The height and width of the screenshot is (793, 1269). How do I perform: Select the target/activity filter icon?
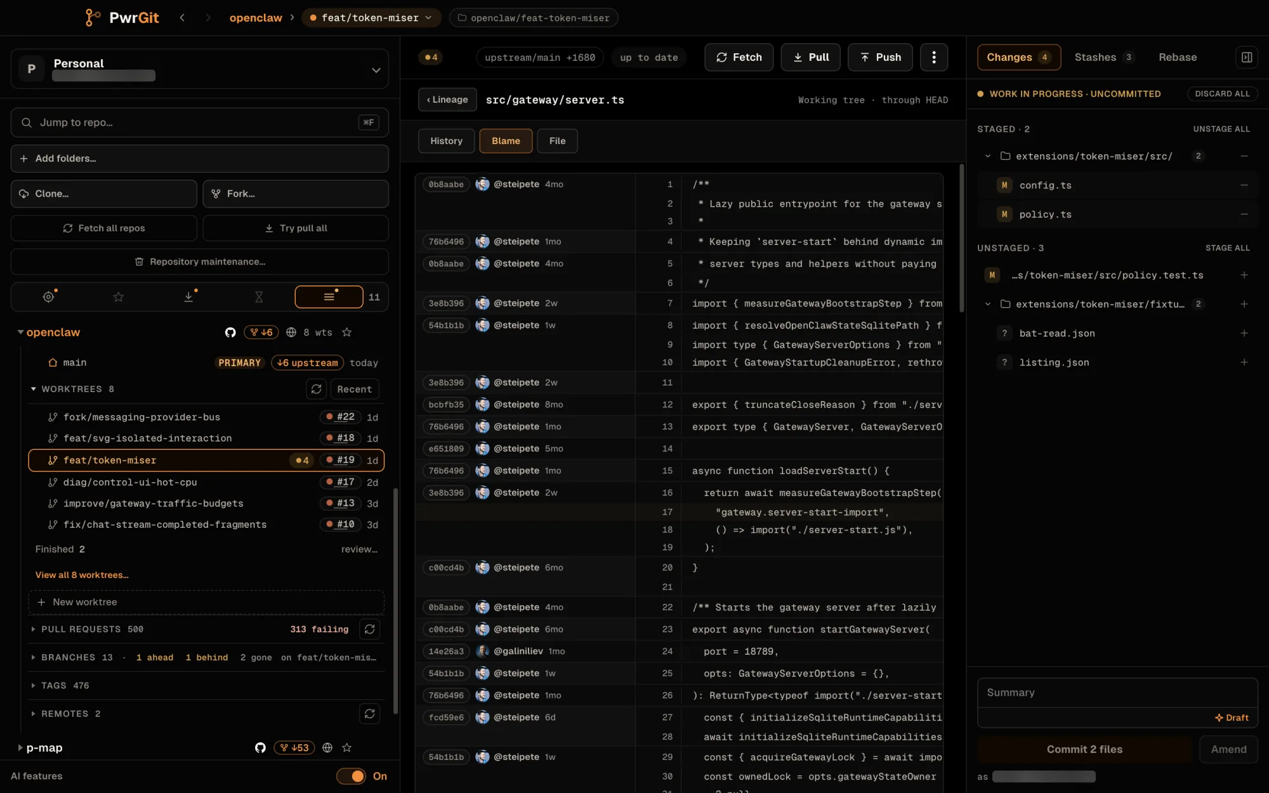[49, 296]
